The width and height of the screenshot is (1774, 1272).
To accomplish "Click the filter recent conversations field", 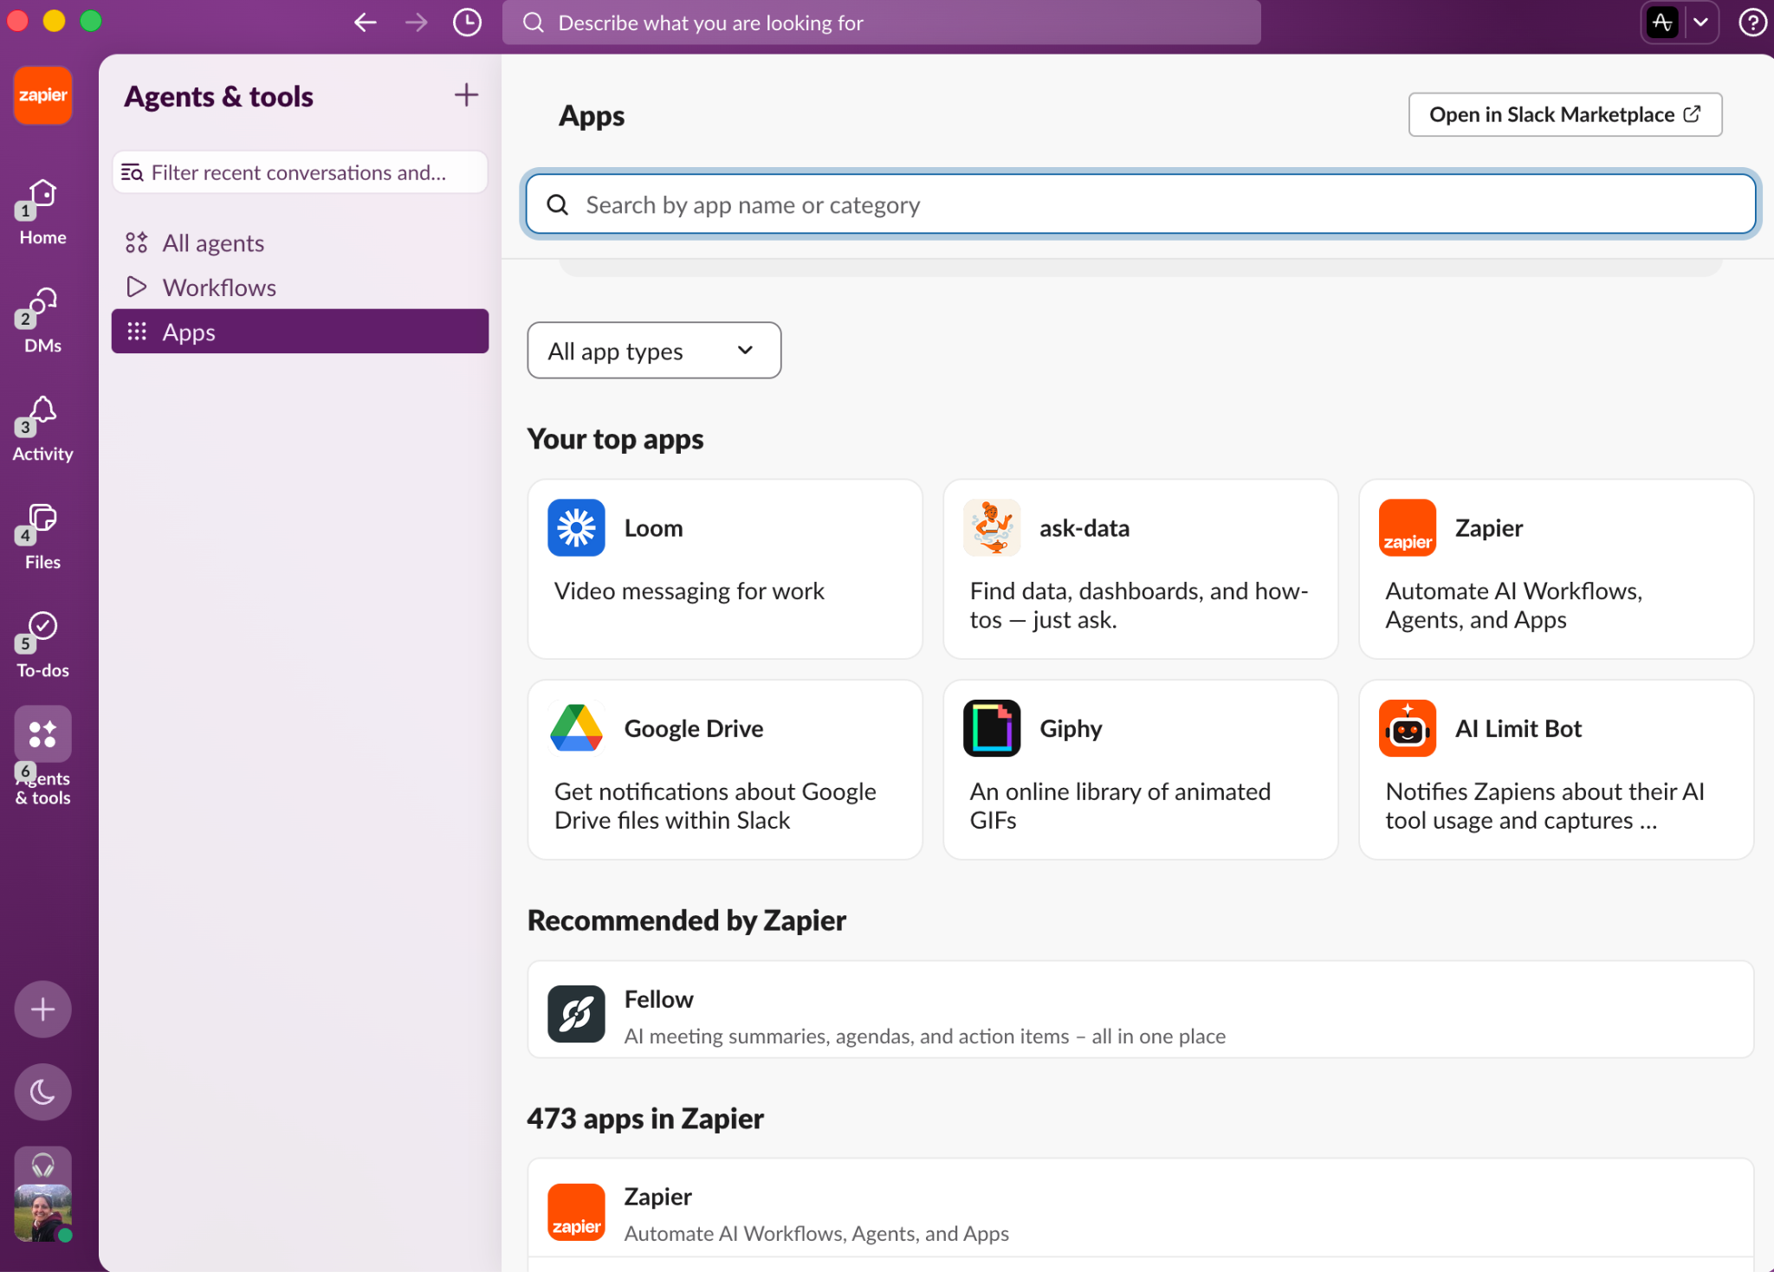I will [x=300, y=172].
